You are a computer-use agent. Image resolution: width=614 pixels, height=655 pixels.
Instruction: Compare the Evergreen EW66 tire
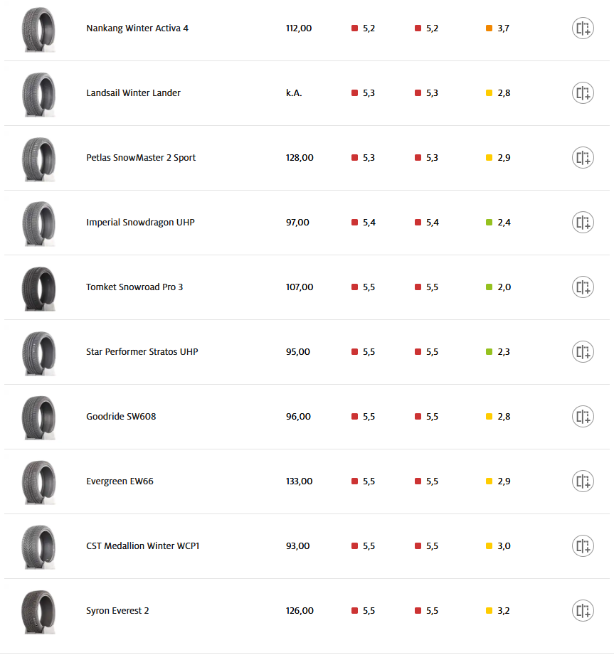583,481
